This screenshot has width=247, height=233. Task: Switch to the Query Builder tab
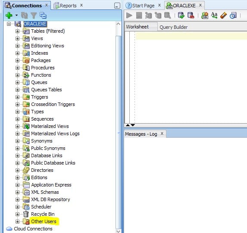(173, 27)
